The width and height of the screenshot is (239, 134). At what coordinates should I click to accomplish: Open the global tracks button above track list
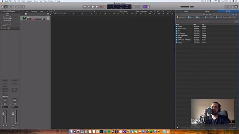click(48, 14)
